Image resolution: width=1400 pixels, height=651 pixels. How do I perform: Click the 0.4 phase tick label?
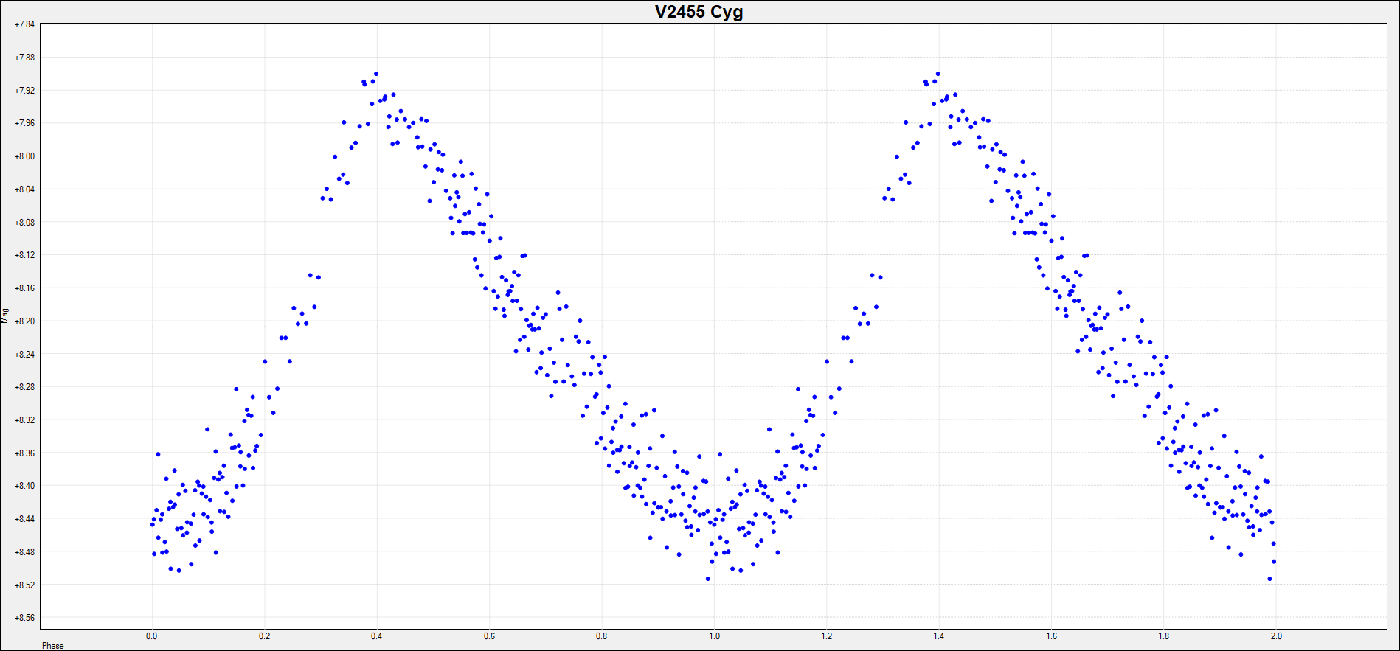click(x=377, y=636)
